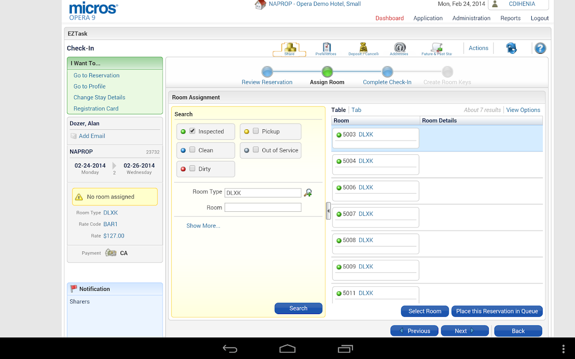This screenshot has height=359, width=575.
Task: Check the Out of Service checkbox
Action: point(256,150)
